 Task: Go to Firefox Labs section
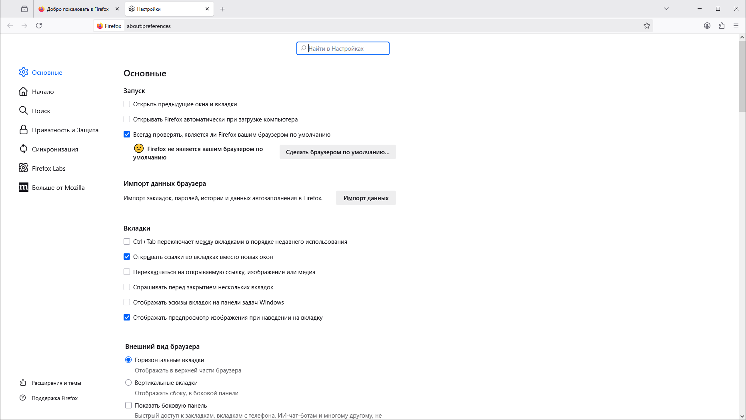click(x=48, y=168)
